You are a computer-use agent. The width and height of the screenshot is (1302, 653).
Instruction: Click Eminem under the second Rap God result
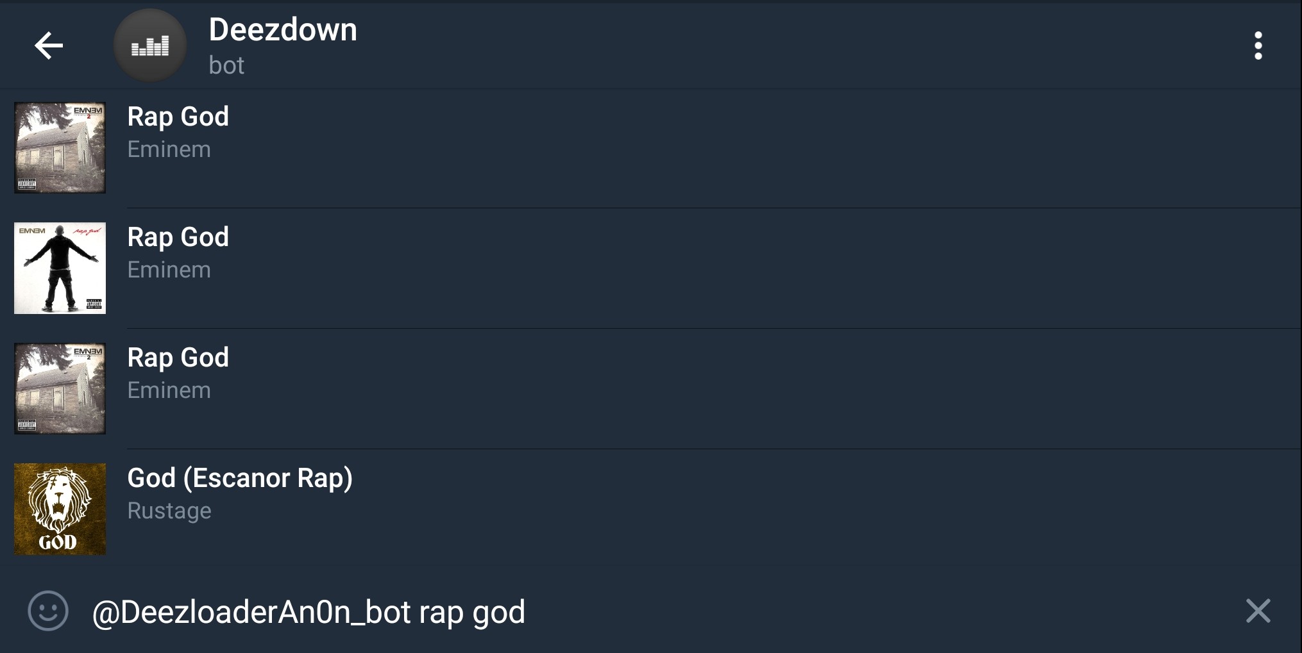(169, 270)
